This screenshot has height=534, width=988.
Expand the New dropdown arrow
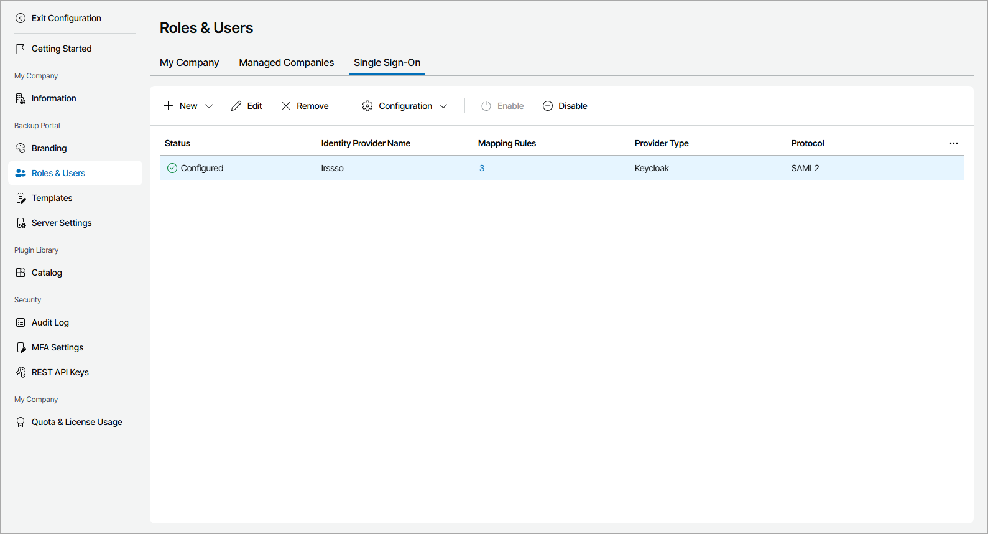click(x=209, y=106)
